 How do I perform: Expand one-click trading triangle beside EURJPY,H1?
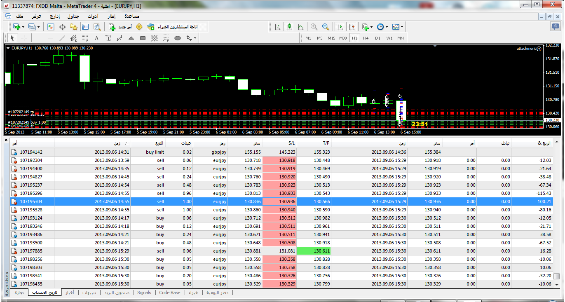tap(8, 48)
